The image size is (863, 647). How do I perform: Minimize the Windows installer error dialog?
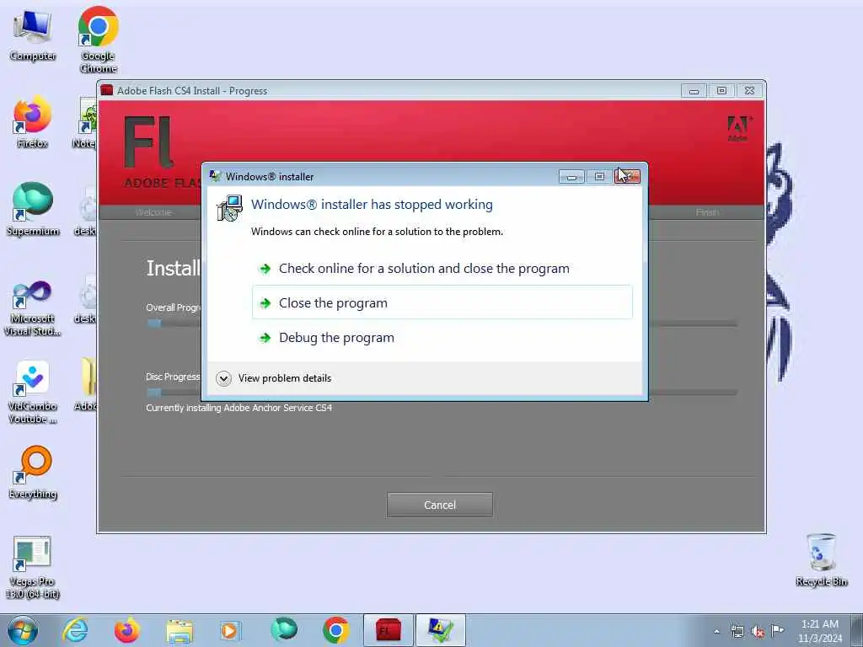[571, 176]
